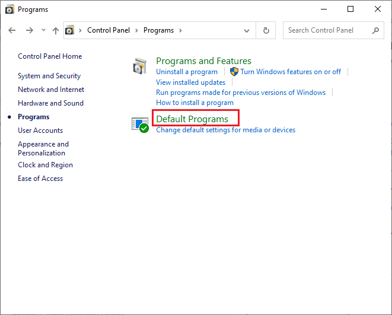Go forward using the Forward arrow
Image resolution: width=392 pixels, height=315 pixels.
coord(30,30)
